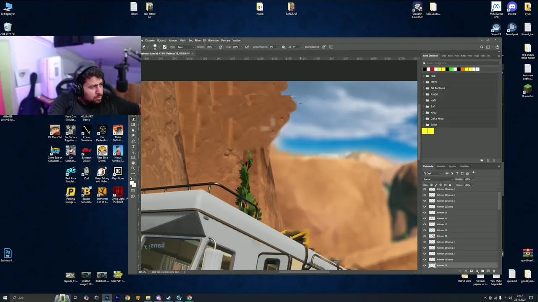Open the fx layer style menu
The height and width of the screenshot is (302, 538).
point(466,271)
